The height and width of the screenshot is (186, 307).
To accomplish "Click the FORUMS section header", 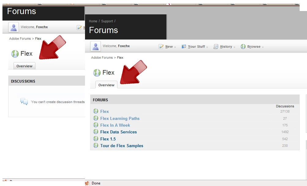I will pos(100,100).
